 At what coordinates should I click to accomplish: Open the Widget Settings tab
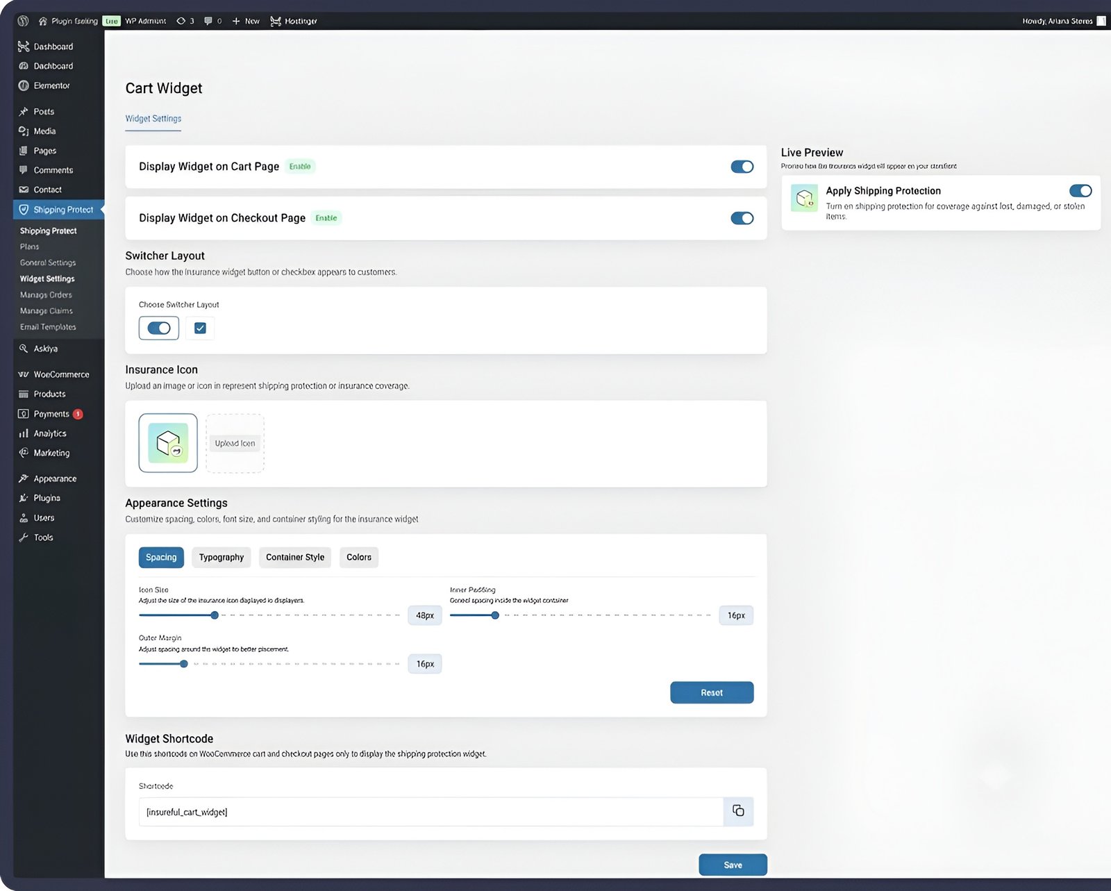[x=153, y=119]
